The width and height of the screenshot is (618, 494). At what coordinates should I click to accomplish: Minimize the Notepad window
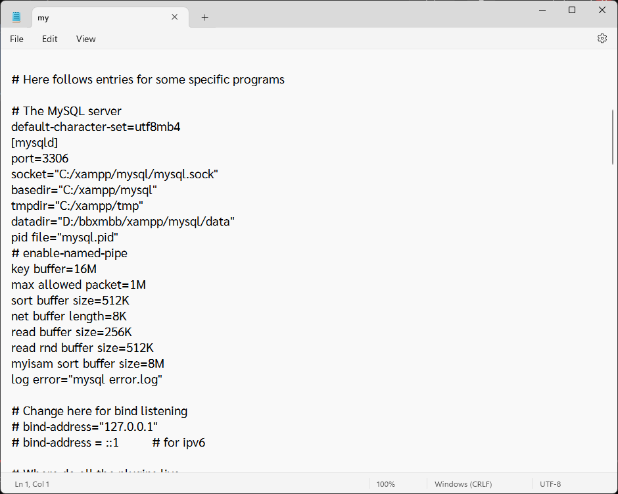tap(541, 10)
